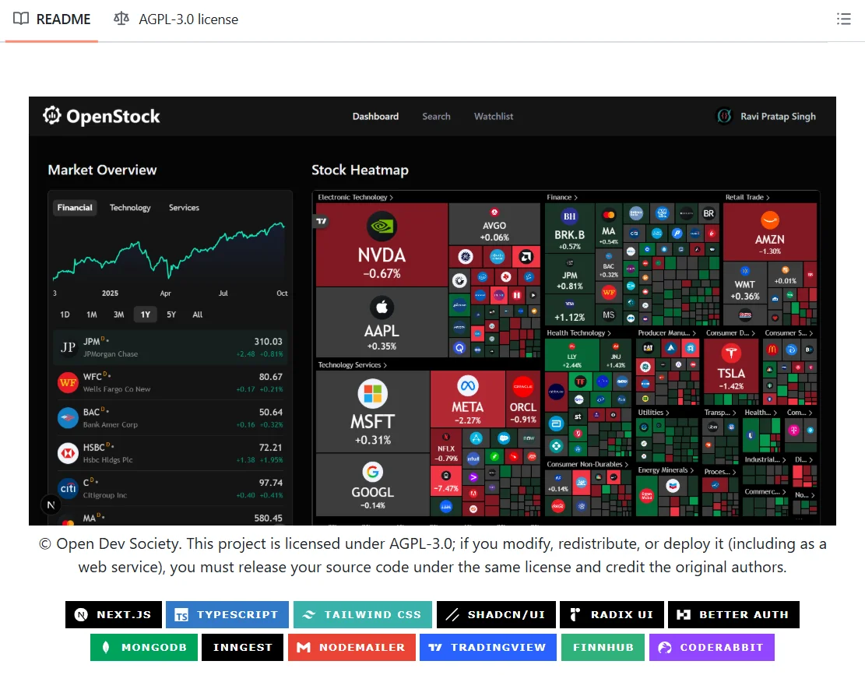Click the NVDA heatmap tile
865x675 pixels.
coord(382,244)
